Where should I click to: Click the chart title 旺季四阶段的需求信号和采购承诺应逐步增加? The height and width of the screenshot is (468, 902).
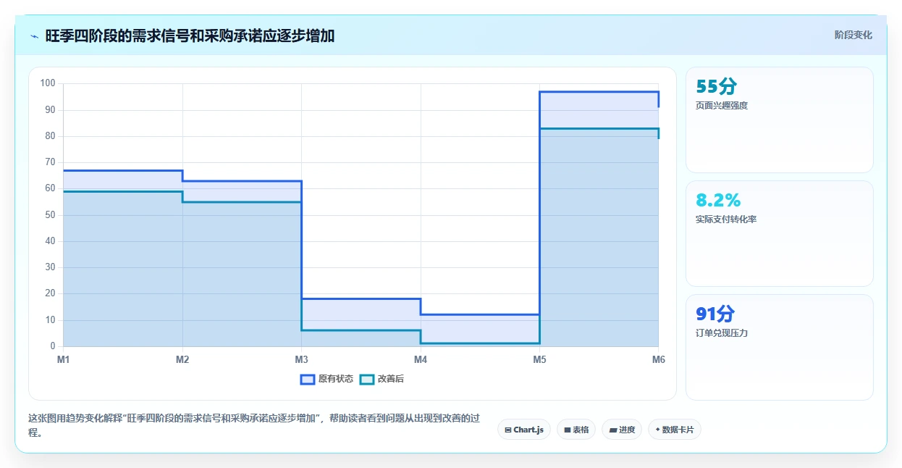190,35
